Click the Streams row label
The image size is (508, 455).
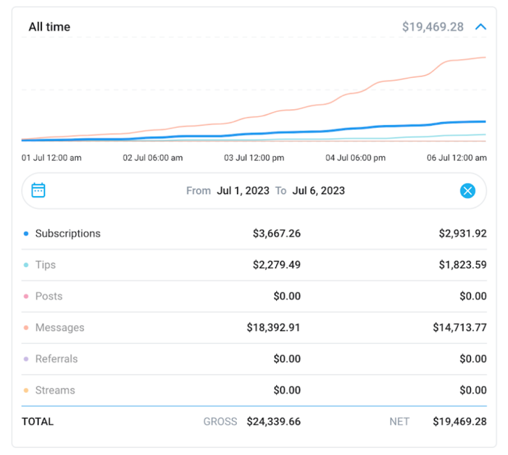[55, 390]
